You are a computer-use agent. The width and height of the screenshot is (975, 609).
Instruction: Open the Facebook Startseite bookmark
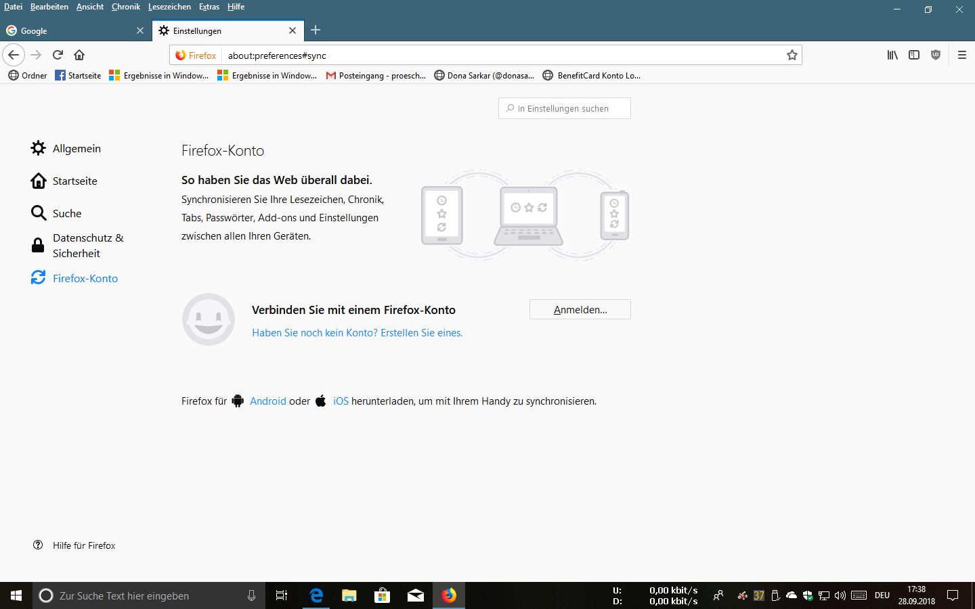click(78, 75)
